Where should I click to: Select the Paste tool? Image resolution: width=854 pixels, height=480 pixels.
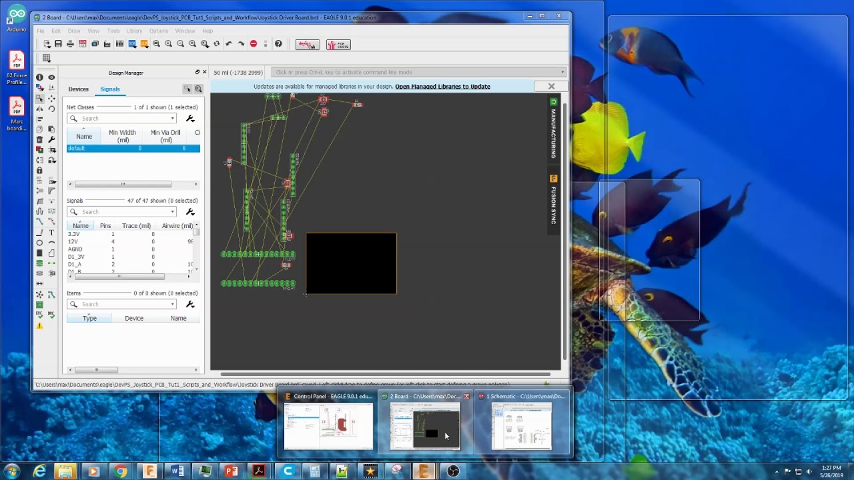tap(51, 129)
